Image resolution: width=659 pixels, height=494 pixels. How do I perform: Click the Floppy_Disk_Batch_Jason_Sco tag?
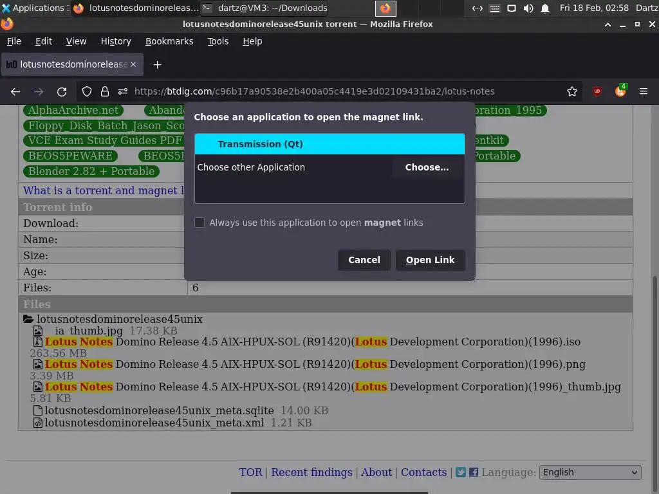pyautogui.click(x=104, y=125)
